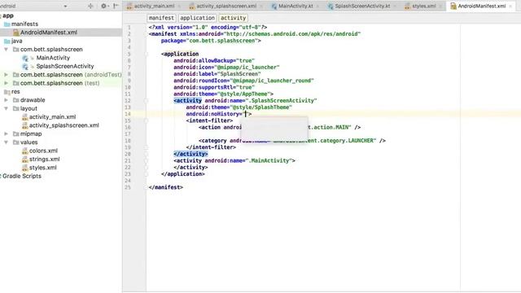Viewport: 521px width, 293px height.
Task: Fold the application tag at line 5
Action: 147,55
